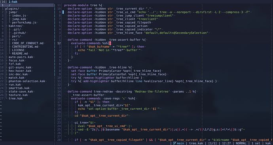This screenshot has width=273, height=145.
Task: Expand the perl/ folder
Action: [16, 36]
